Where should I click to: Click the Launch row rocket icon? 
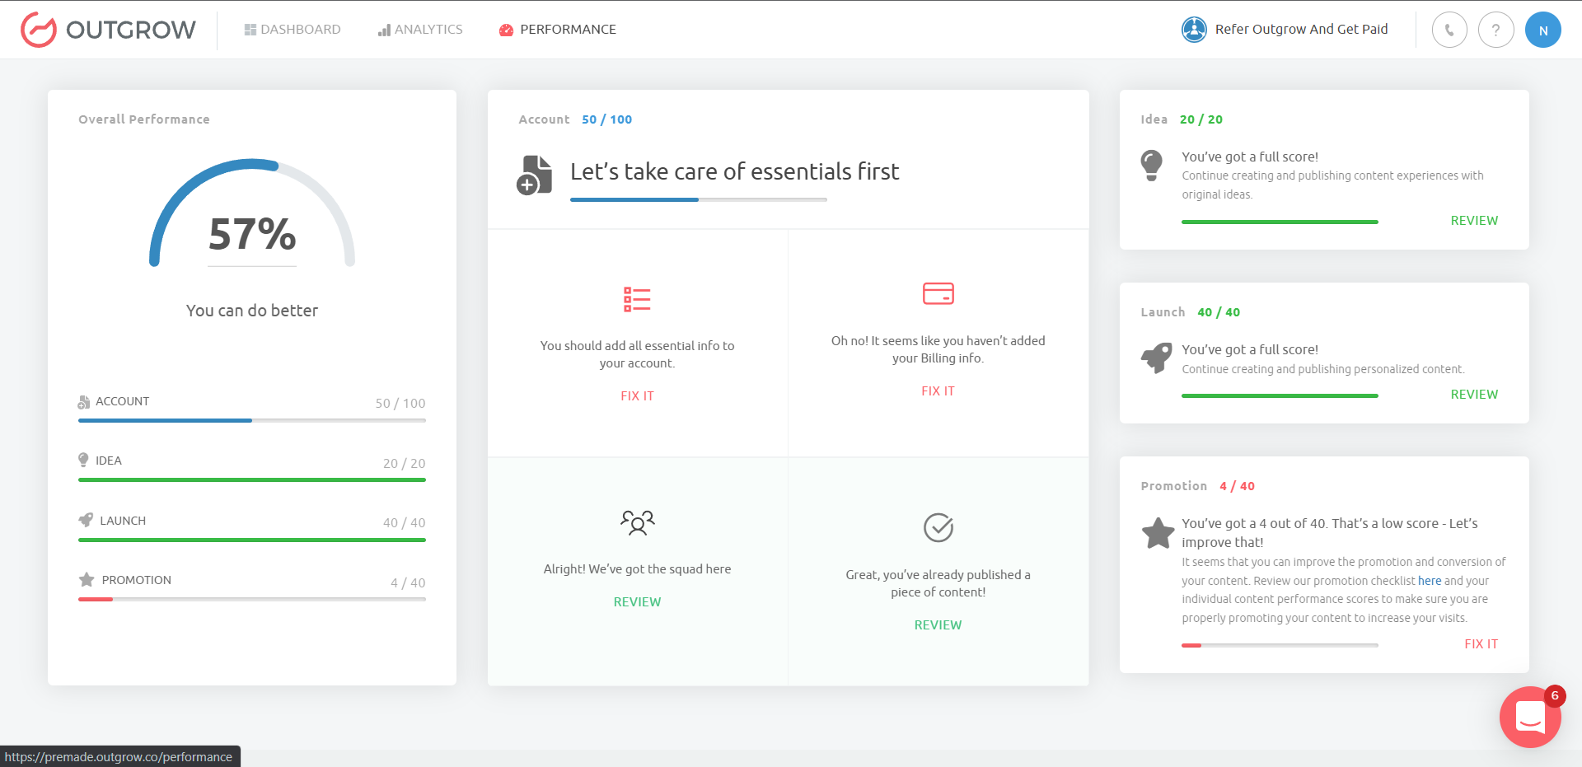(x=86, y=520)
